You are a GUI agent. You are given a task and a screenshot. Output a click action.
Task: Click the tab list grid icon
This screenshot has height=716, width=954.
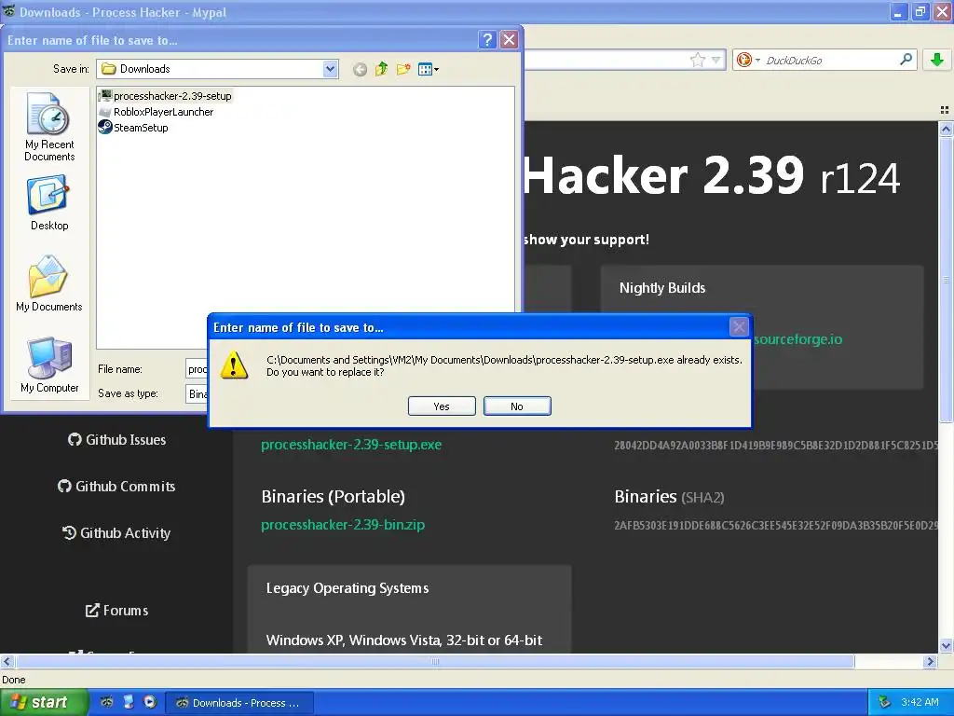tap(945, 110)
